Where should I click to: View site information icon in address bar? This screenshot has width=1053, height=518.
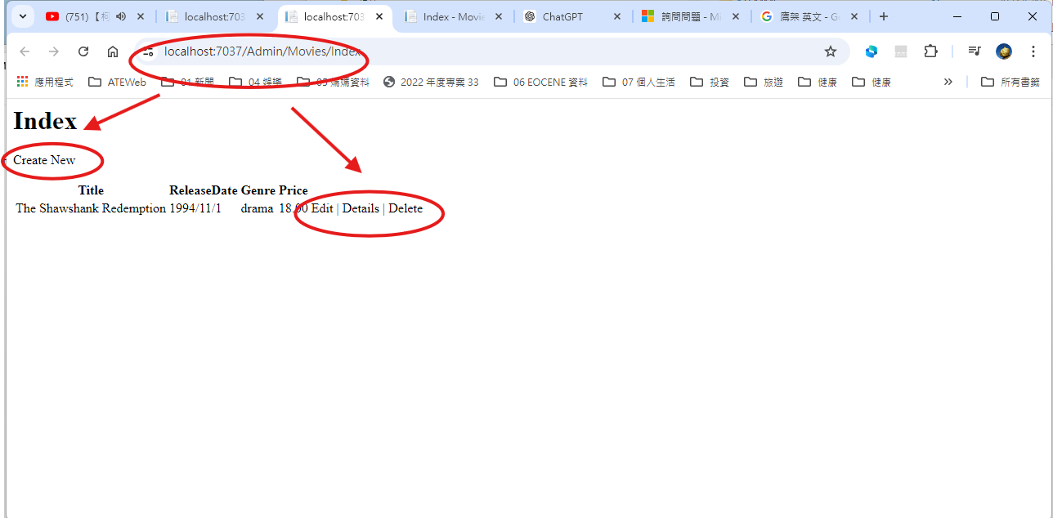tap(148, 51)
